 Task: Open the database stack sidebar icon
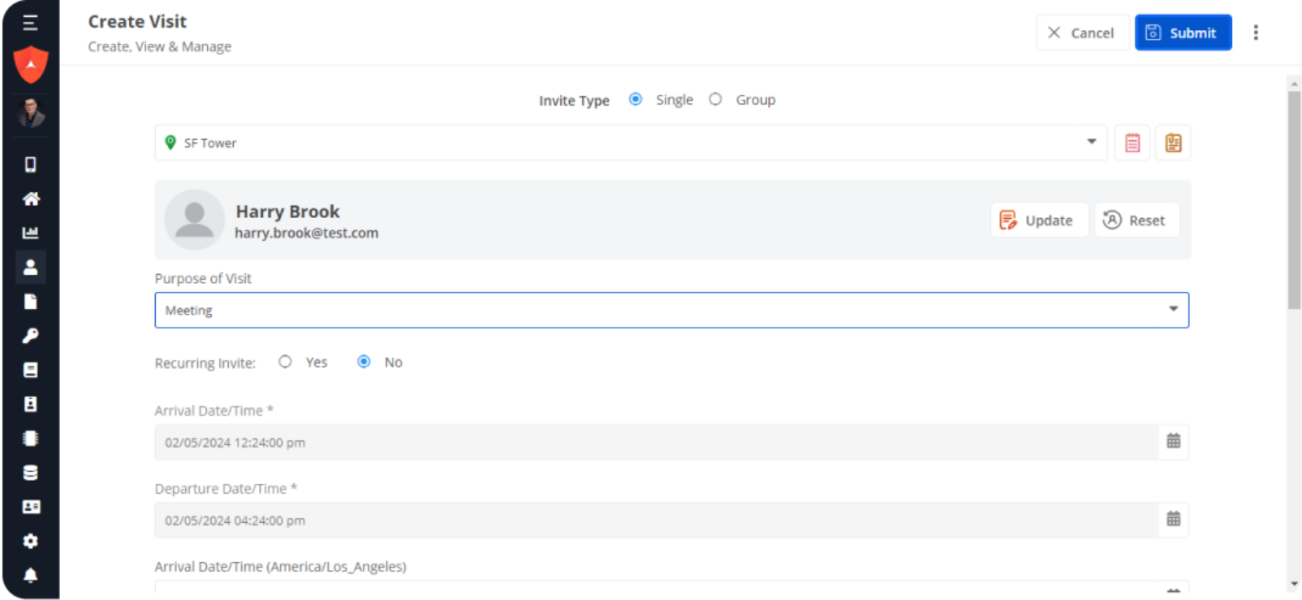pyautogui.click(x=31, y=473)
